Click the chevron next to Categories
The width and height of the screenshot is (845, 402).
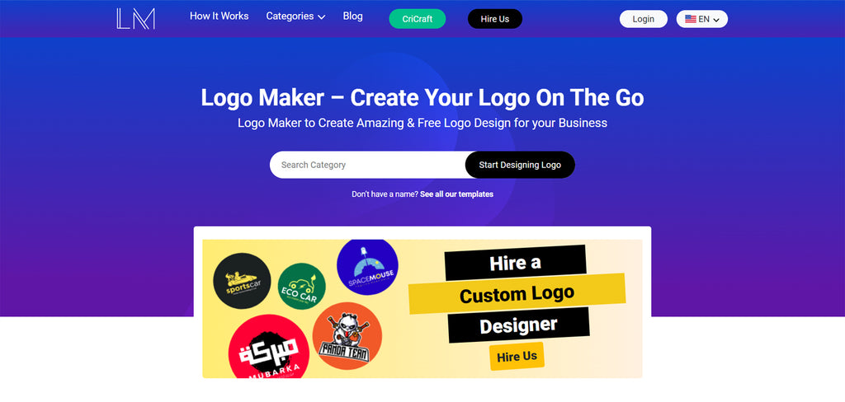[x=321, y=17]
